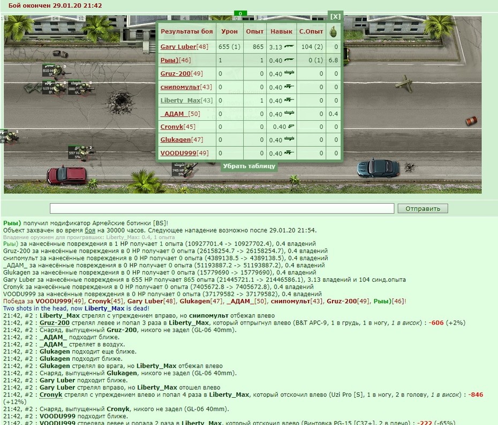Screen dimensions: 498x425
Task: Click experience value 865
Action: click(258, 47)
